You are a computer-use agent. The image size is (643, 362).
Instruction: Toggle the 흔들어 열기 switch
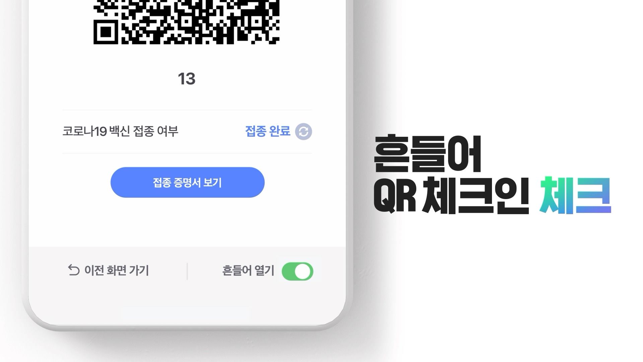297,271
